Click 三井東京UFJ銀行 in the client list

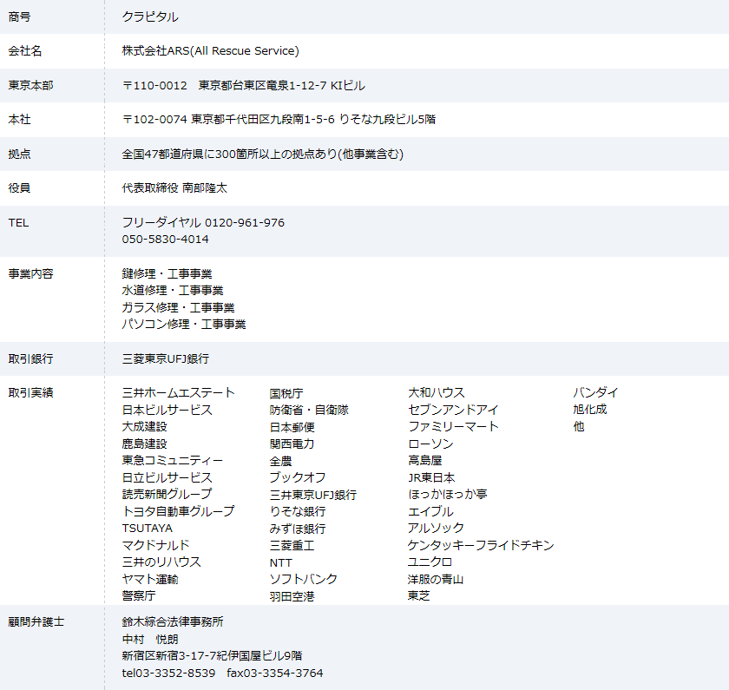(x=313, y=495)
